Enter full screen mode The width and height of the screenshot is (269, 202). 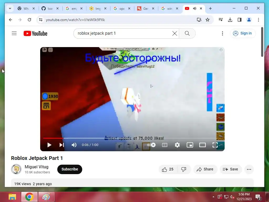pyautogui.click(x=215, y=145)
